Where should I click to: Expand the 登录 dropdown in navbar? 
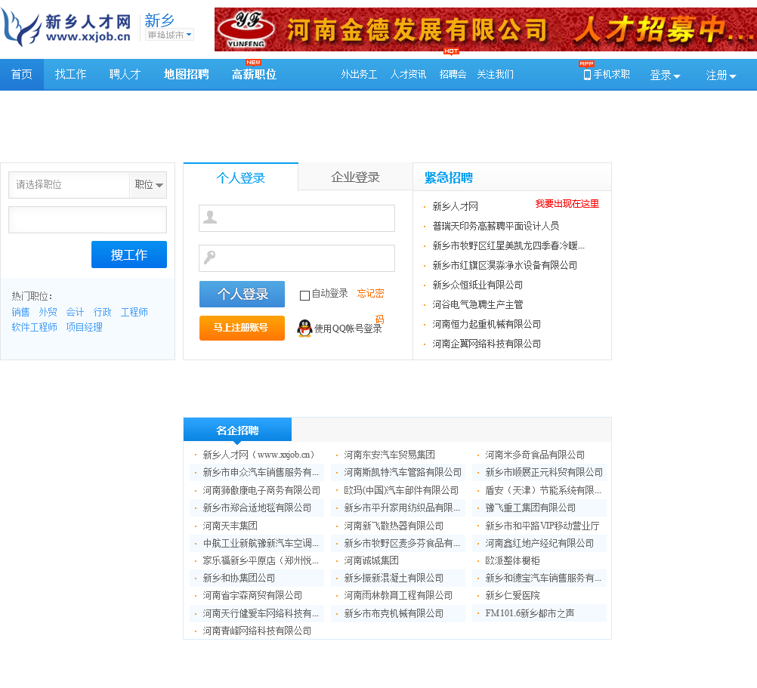[665, 76]
